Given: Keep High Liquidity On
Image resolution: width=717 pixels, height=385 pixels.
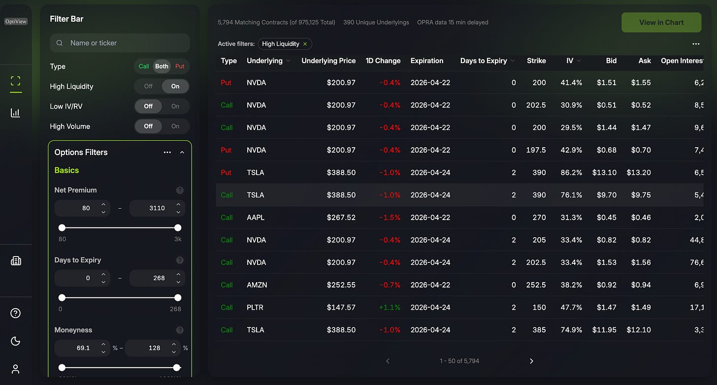Looking at the screenshot, I should click(175, 86).
